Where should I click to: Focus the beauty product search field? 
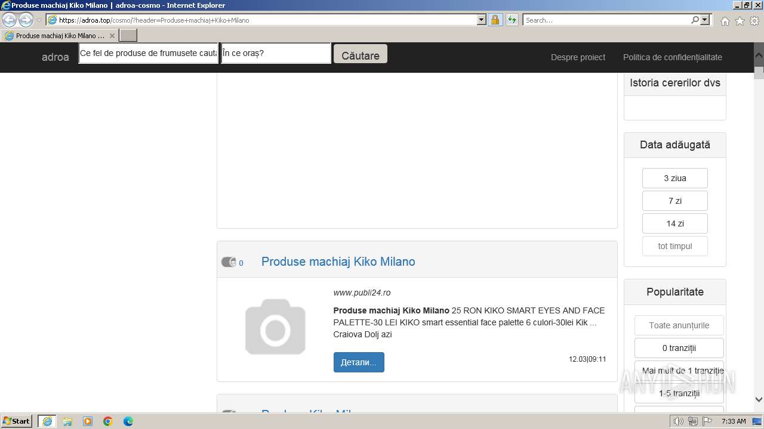[x=149, y=53]
